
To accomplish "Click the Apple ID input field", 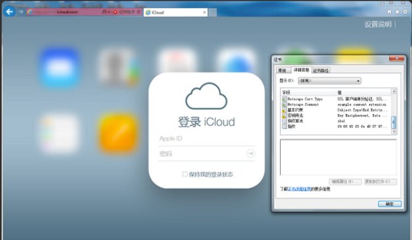I will click(x=206, y=138).
